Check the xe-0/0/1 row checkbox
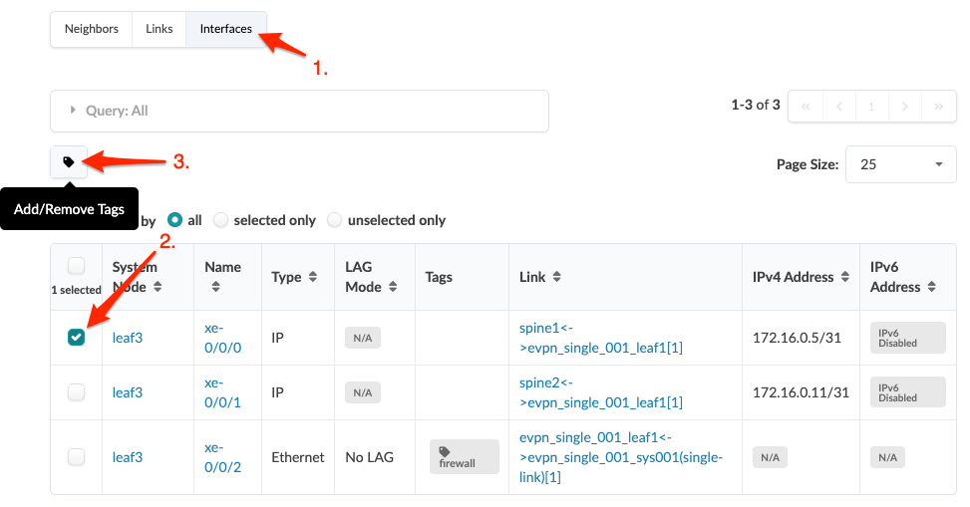 tap(77, 392)
